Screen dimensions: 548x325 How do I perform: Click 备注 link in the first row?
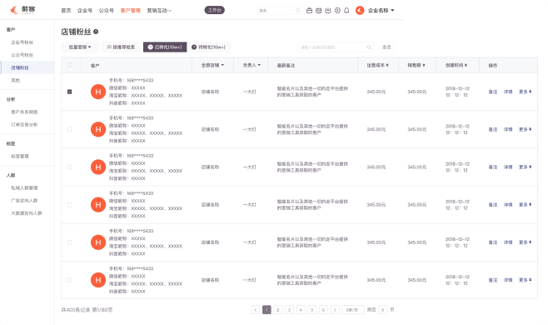[493, 92]
